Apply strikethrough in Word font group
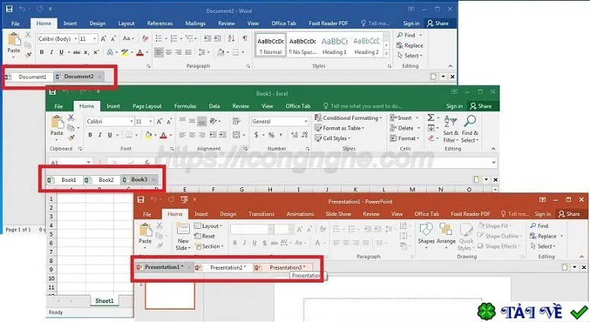 (77, 52)
